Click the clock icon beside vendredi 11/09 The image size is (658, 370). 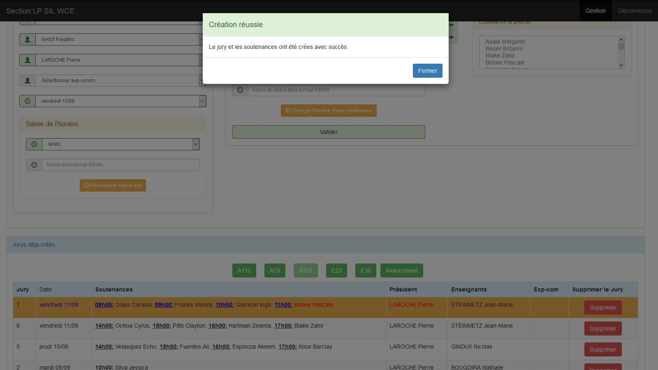(28, 101)
